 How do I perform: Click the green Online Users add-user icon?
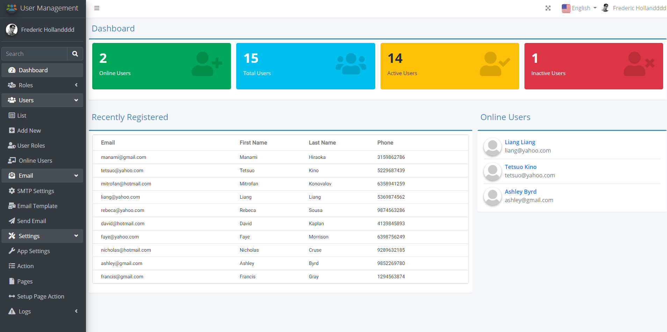pos(207,64)
